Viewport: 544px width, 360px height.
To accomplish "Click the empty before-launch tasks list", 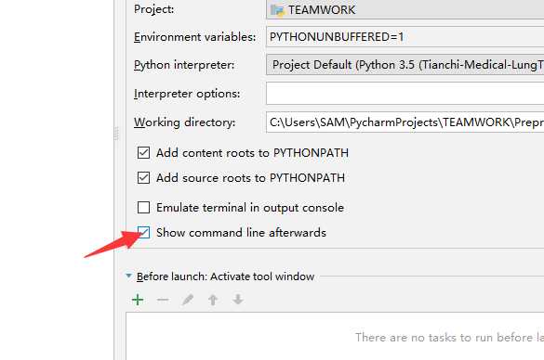I will [x=335, y=336].
